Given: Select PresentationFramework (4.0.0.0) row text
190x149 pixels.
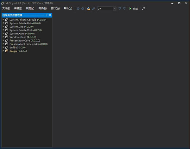Looking at the screenshot, I should [x=28, y=44].
